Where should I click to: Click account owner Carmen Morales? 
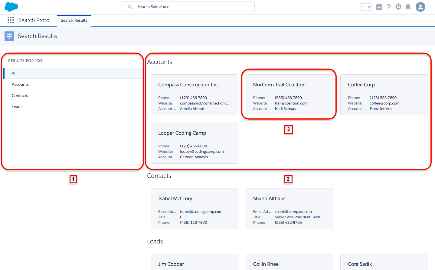pos(194,157)
